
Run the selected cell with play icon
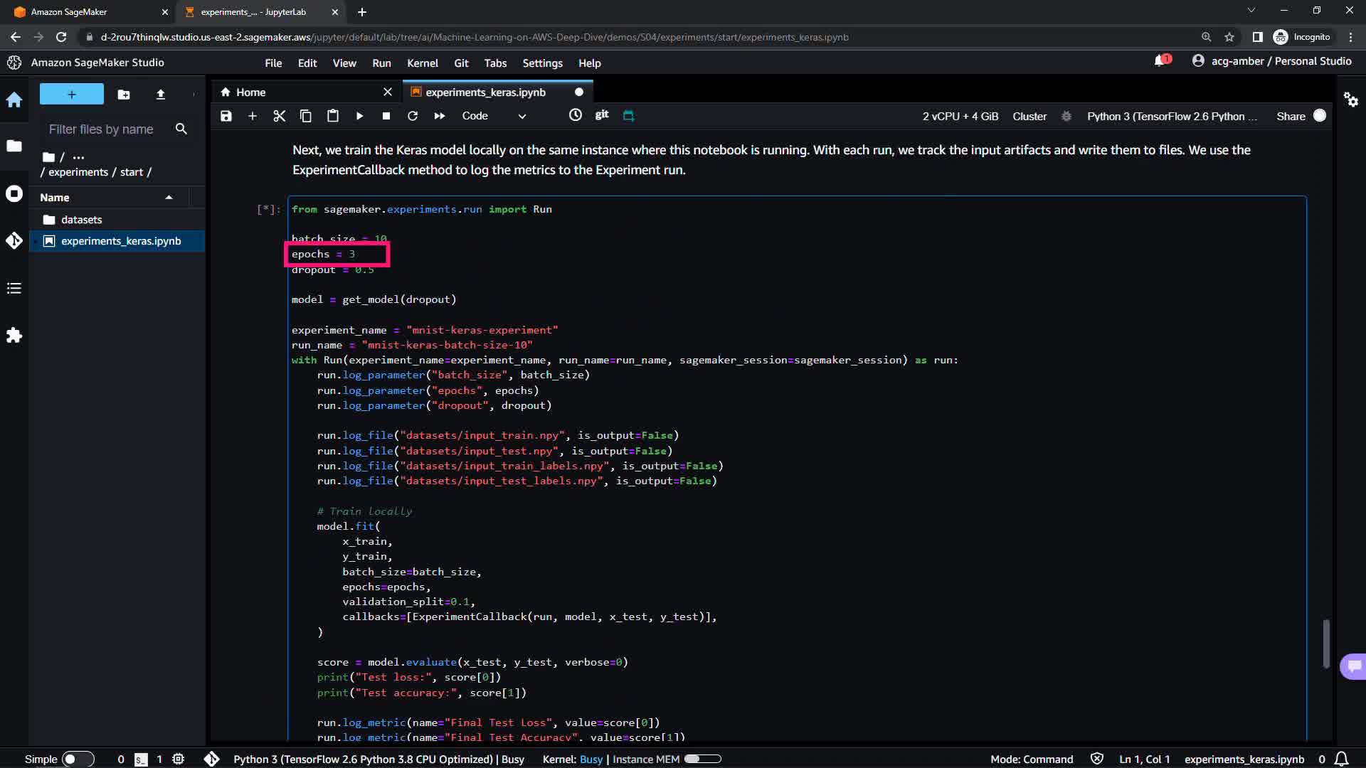[359, 116]
